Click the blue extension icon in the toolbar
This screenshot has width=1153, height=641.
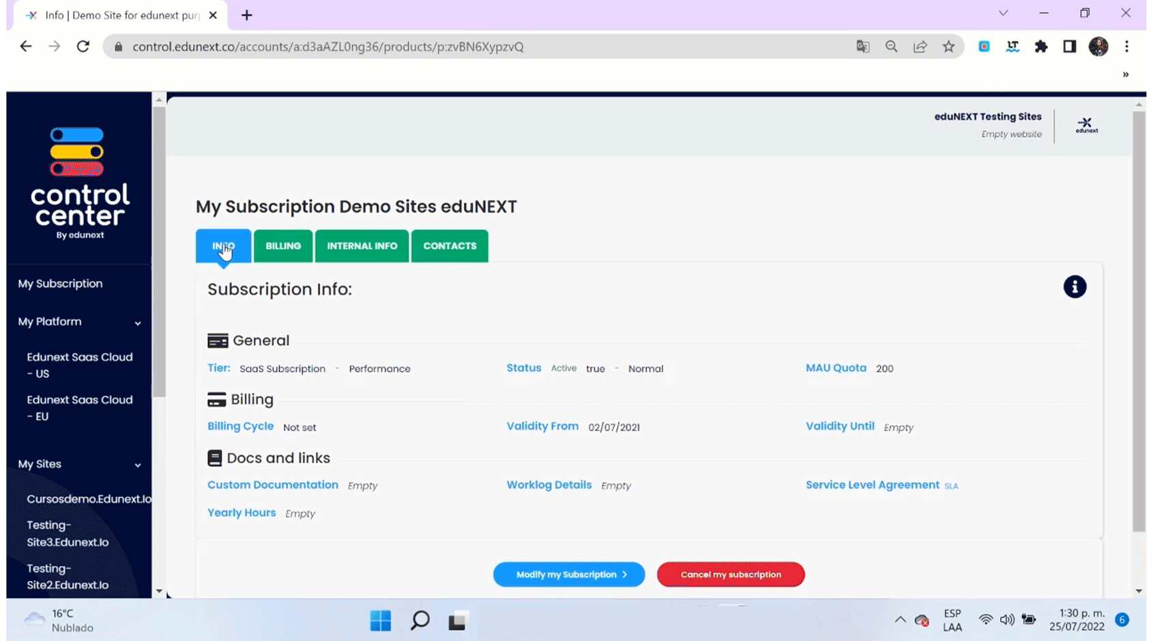[x=984, y=46]
